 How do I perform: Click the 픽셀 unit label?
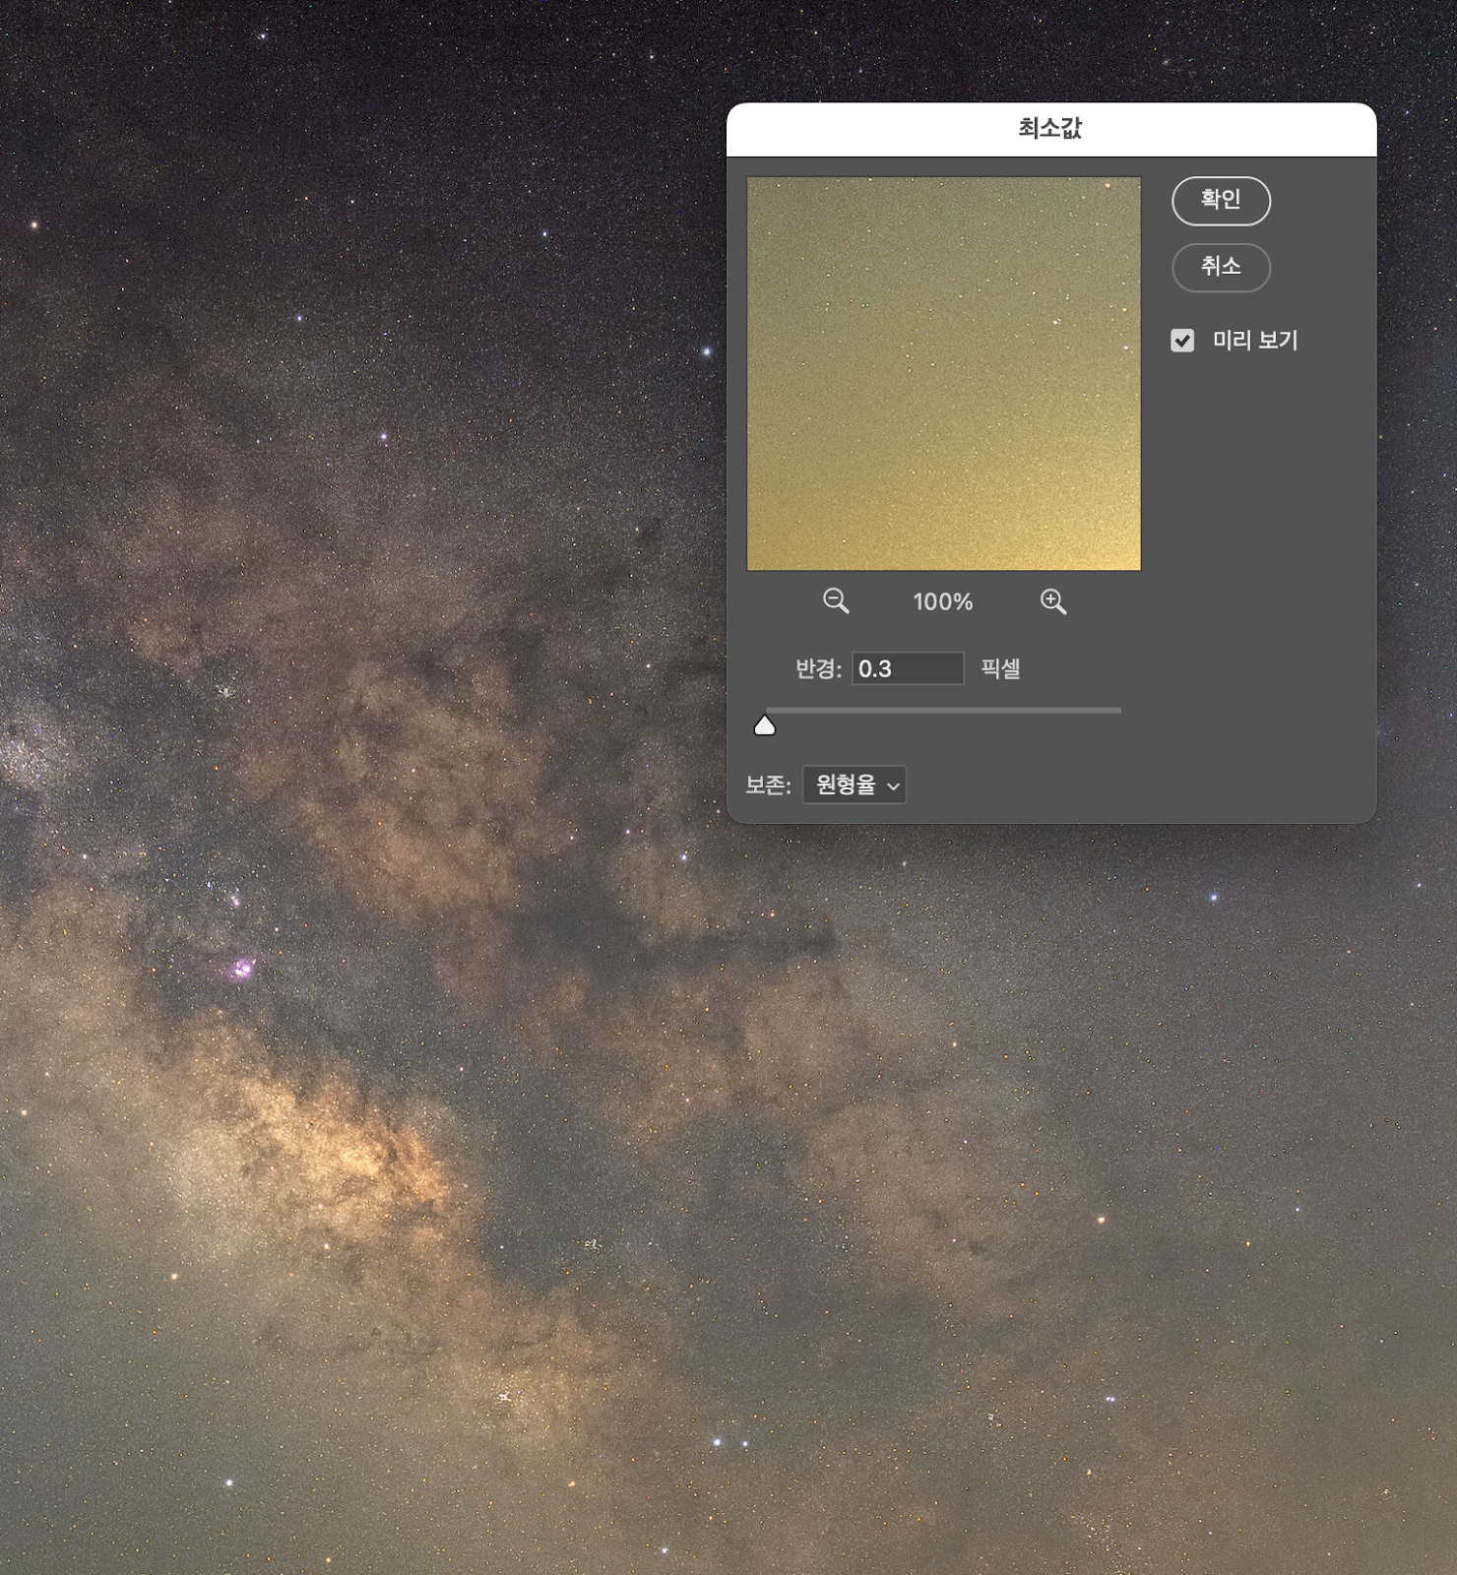(1000, 668)
